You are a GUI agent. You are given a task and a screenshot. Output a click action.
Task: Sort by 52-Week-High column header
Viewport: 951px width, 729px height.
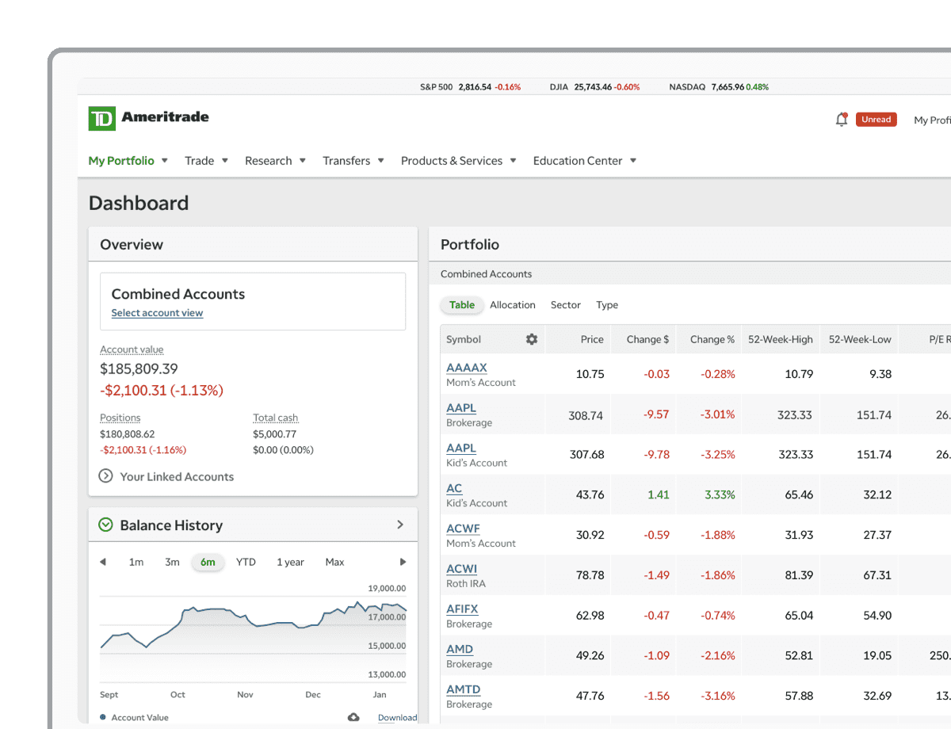[781, 339]
